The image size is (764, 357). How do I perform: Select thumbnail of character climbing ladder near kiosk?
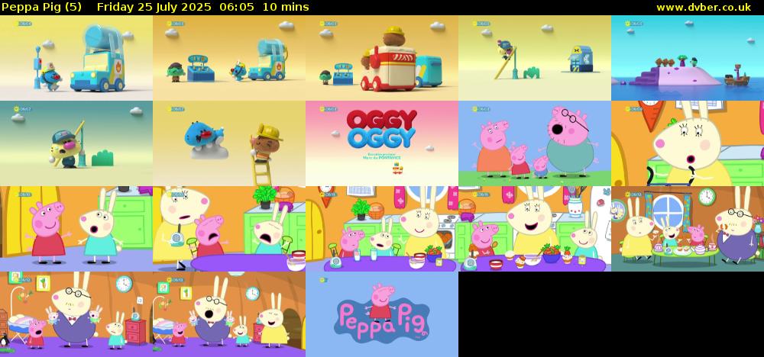coord(535,58)
